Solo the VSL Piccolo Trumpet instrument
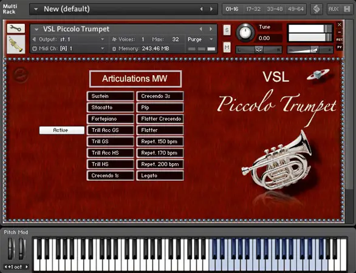Viewport: 356px width, 273px height. point(227,30)
